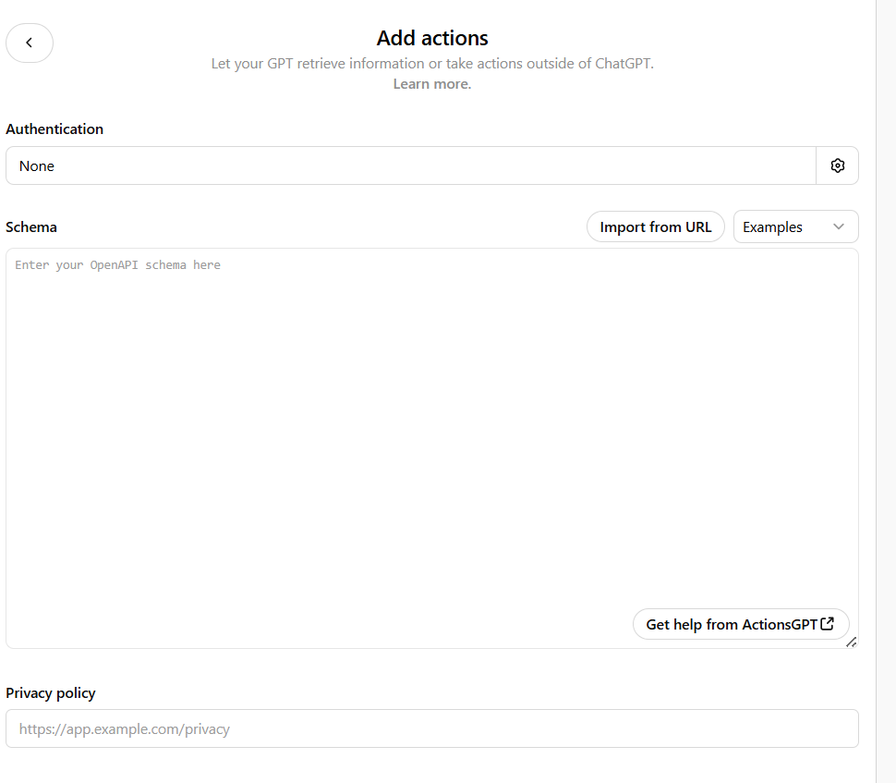Click the Authentication field showing None

point(411,165)
